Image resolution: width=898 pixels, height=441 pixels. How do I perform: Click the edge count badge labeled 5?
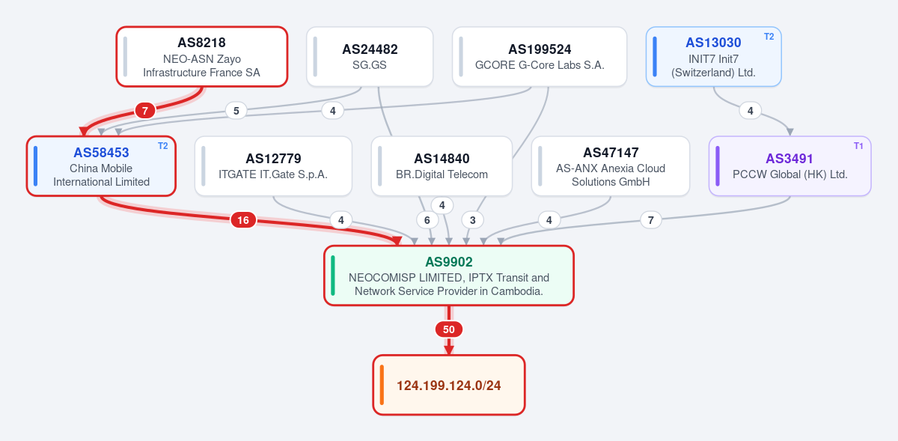click(x=236, y=111)
